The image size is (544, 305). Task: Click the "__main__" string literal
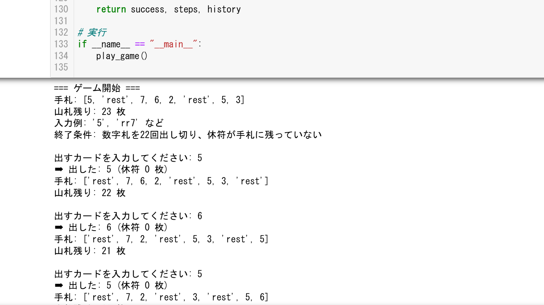point(174,44)
